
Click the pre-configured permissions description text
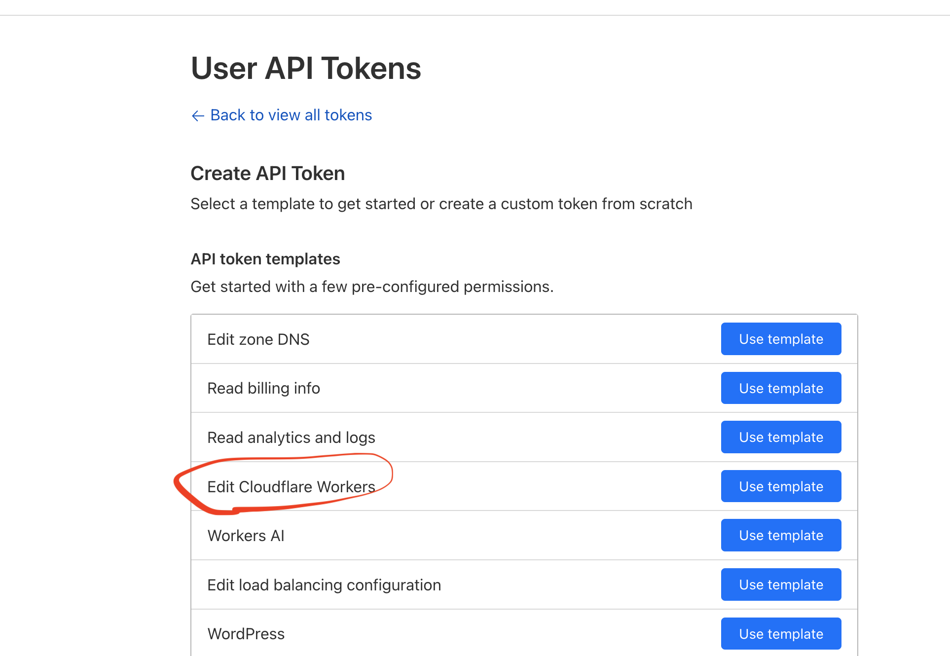[x=372, y=287]
